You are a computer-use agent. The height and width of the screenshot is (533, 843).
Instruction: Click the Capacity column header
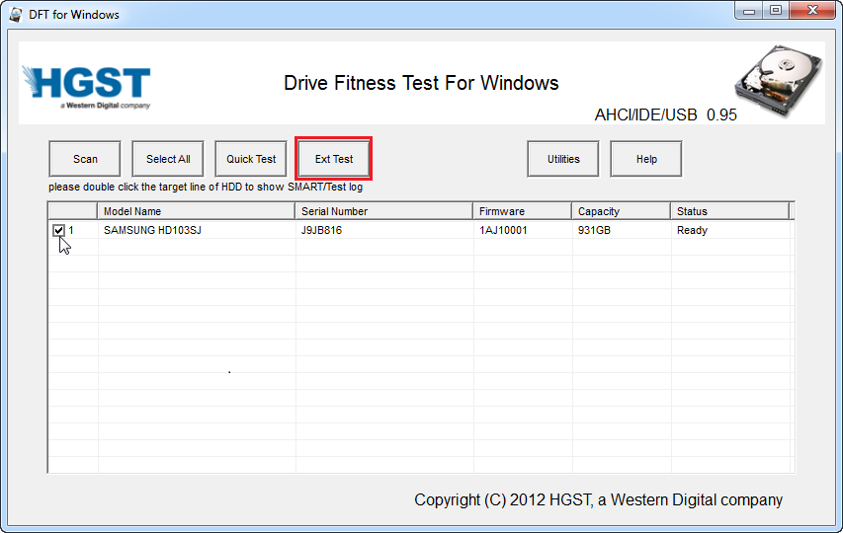621,211
